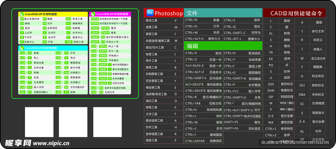The height and width of the screenshot is (149, 336).
Task: Click the SHIFT+F6 羽化选区 cell
Action: pos(242,129)
